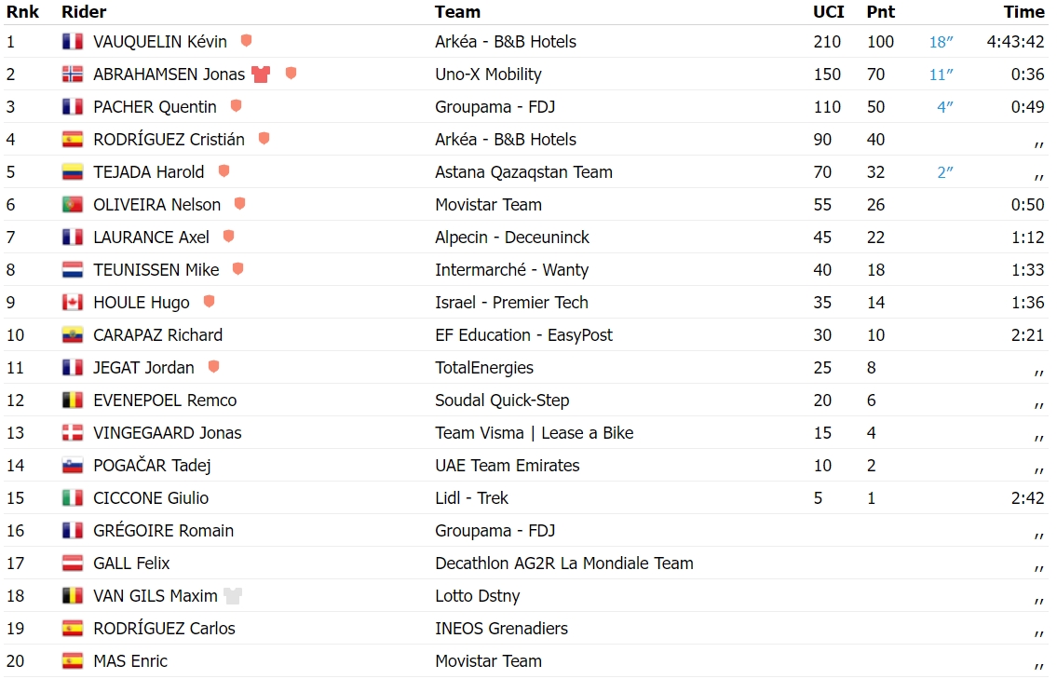1057x679 pixels.
Task: Open CARAPAZ Richard rider page
Action: click(157, 335)
